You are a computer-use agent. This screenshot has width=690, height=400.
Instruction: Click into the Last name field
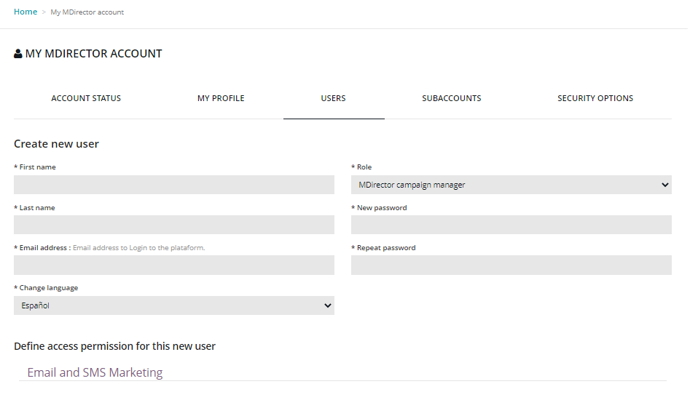[173, 225]
